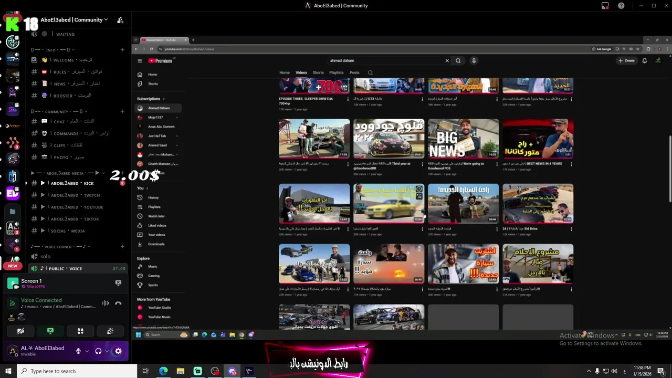This screenshot has width=672, height=378.
Task: Collapse VOICE CORNER category
Action: point(60,246)
